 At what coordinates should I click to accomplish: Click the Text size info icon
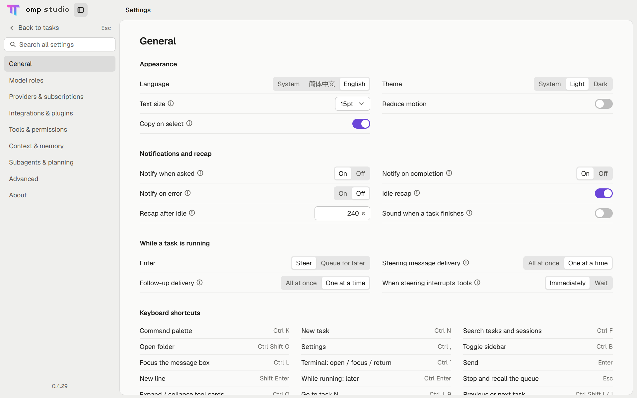(171, 103)
